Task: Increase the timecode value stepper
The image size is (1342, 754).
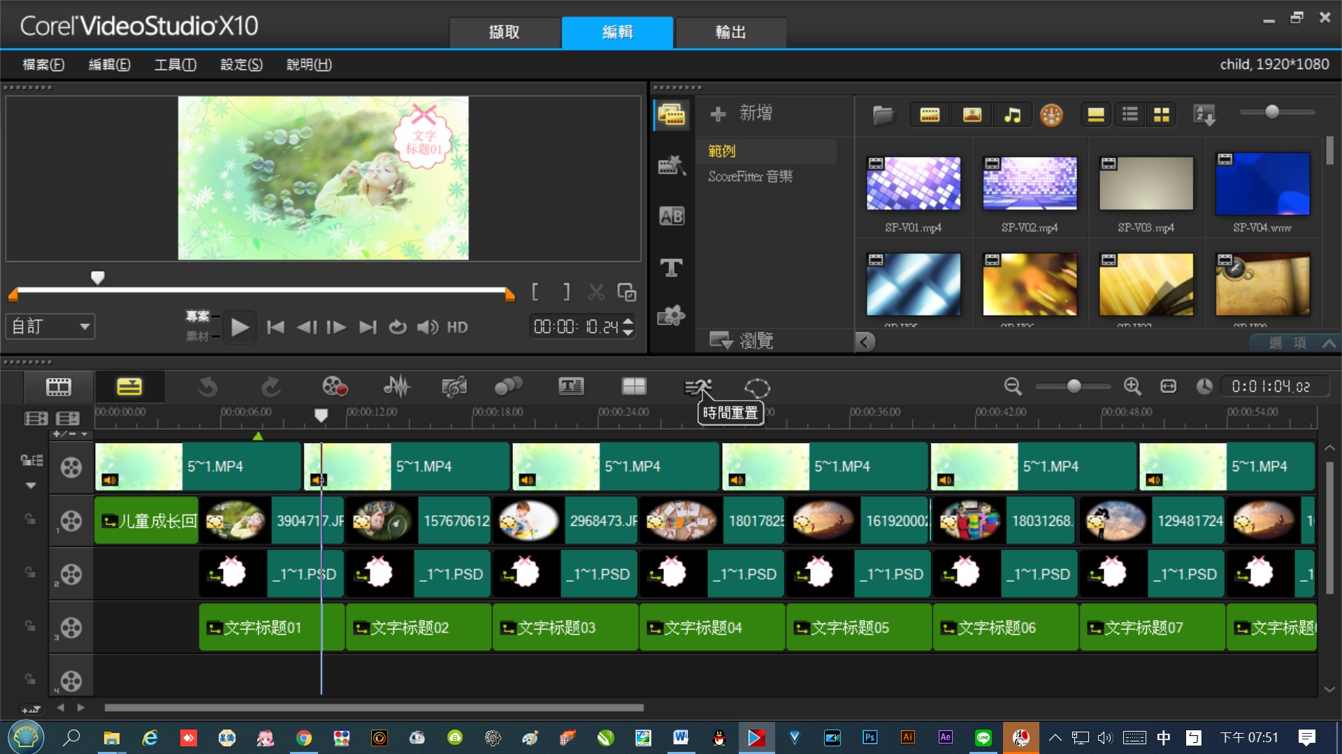Action: 628,321
